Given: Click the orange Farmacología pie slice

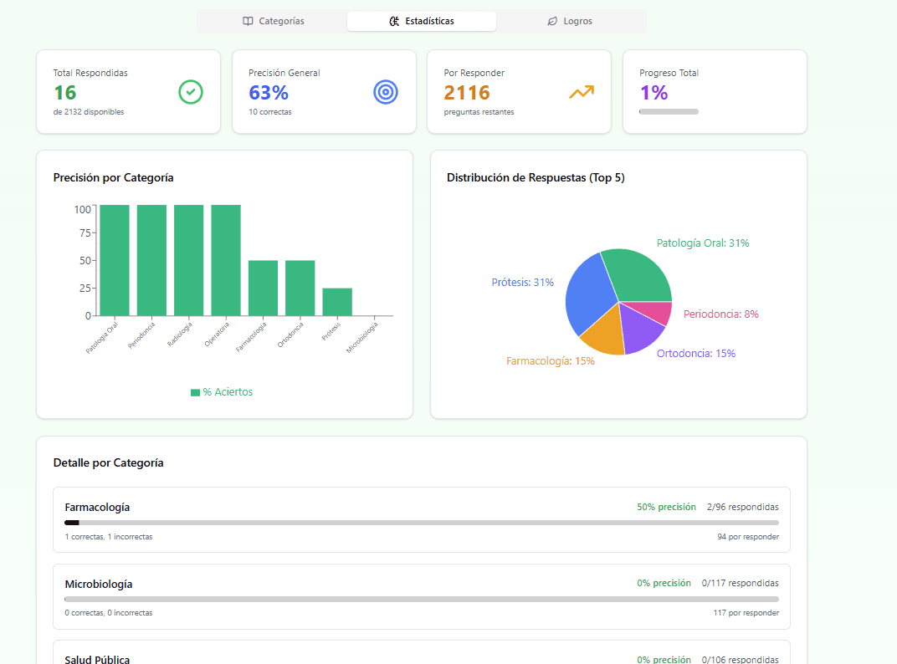Looking at the screenshot, I should pos(607,335).
